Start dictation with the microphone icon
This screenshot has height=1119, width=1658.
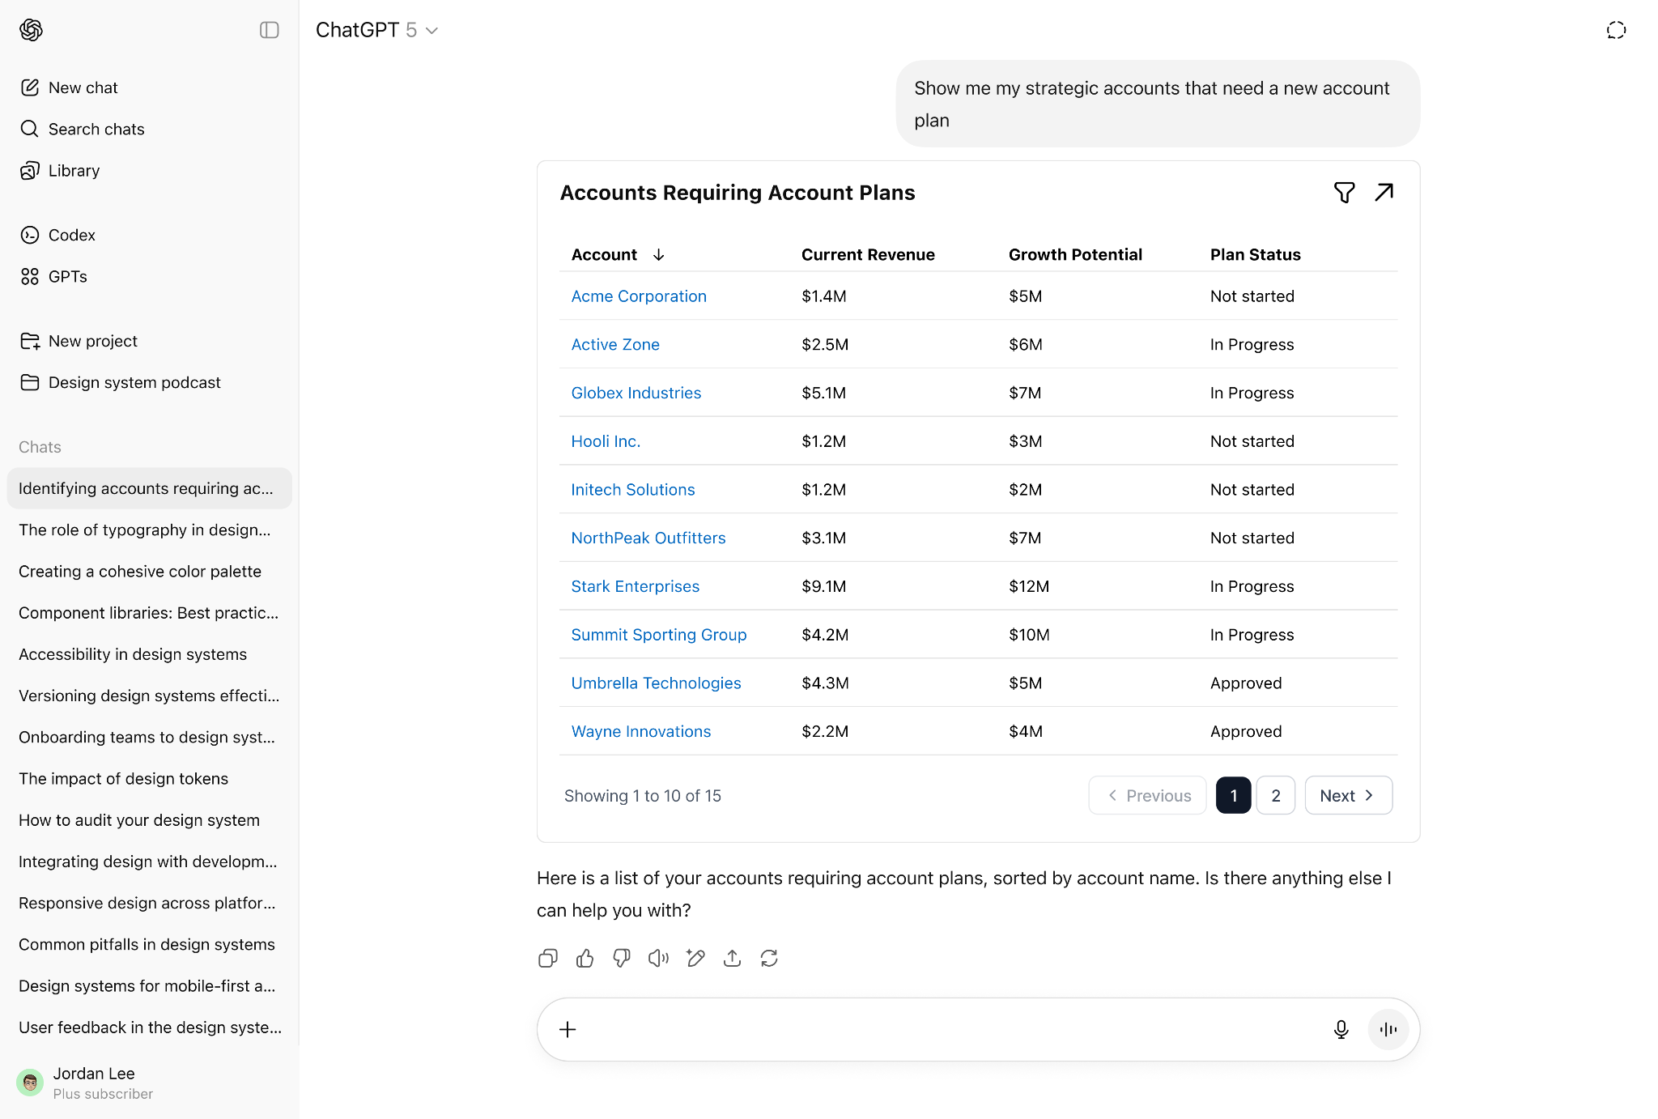1341,1029
